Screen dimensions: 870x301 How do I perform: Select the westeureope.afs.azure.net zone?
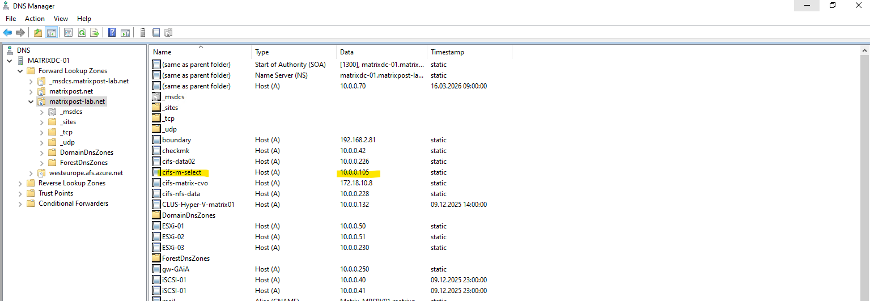[86, 173]
